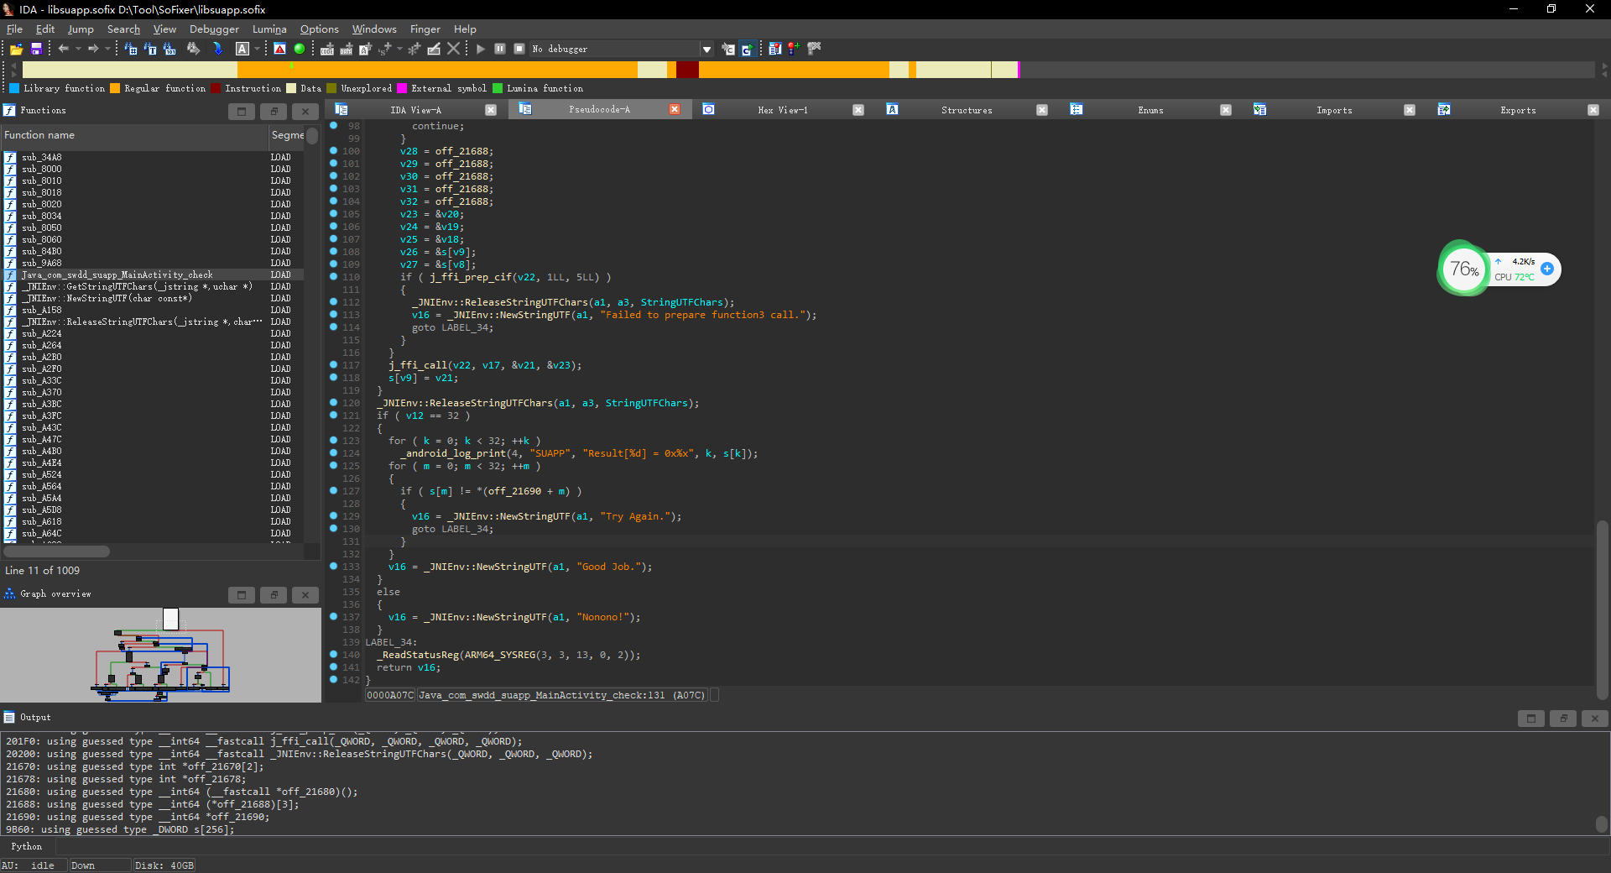Pause the debugger process
The height and width of the screenshot is (873, 1611).
(x=500, y=49)
